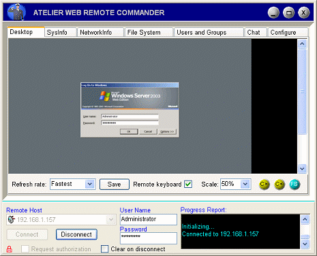Click Options >> in remote logon dialog
Image resolution: width=317 pixels, height=256 pixels.
[x=167, y=131]
